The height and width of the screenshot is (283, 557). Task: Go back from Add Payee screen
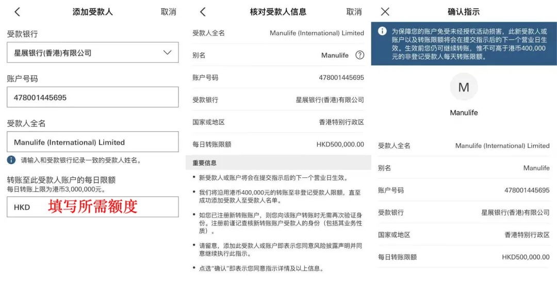click(17, 12)
